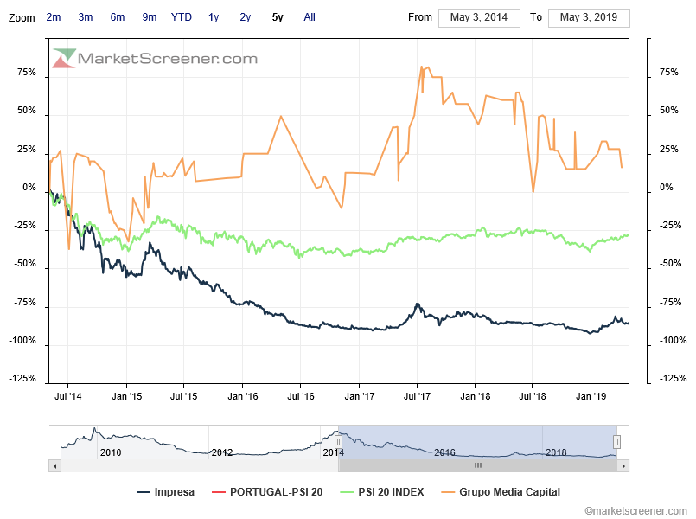The height and width of the screenshot is (519, 696).
Task: Click the Jan '15 x-axis label
Action: pos(126,396)
